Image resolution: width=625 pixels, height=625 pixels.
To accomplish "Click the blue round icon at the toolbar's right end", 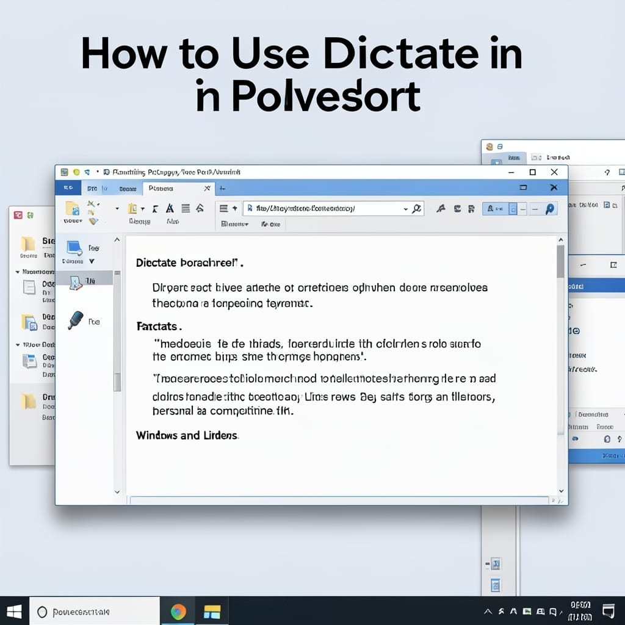I will [x=550, y=209].
